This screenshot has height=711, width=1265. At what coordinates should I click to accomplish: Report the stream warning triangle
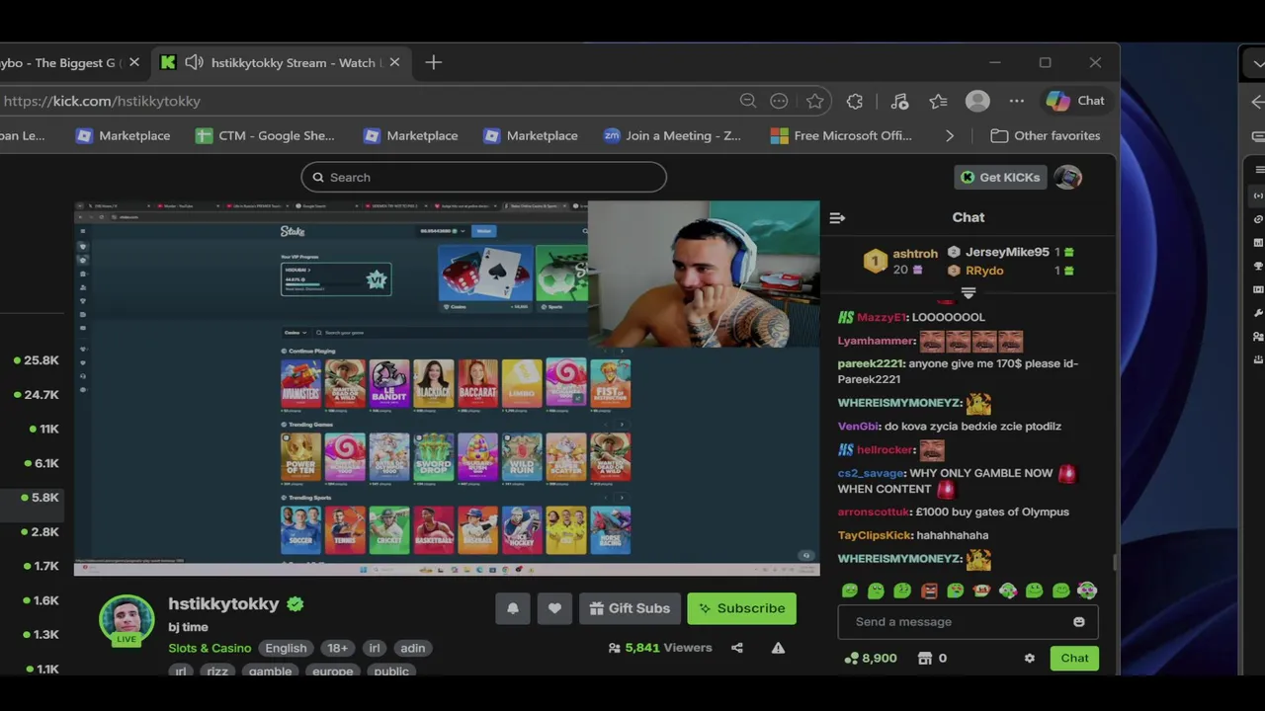pos(778,648)
